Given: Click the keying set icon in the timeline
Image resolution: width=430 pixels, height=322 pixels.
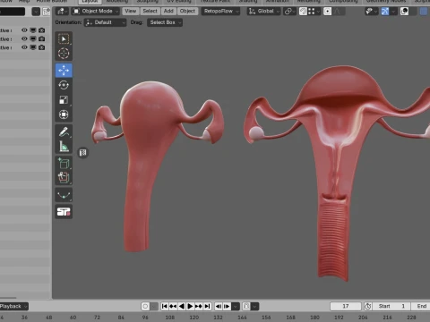Looking at the screenshot, I should point(246,306).
